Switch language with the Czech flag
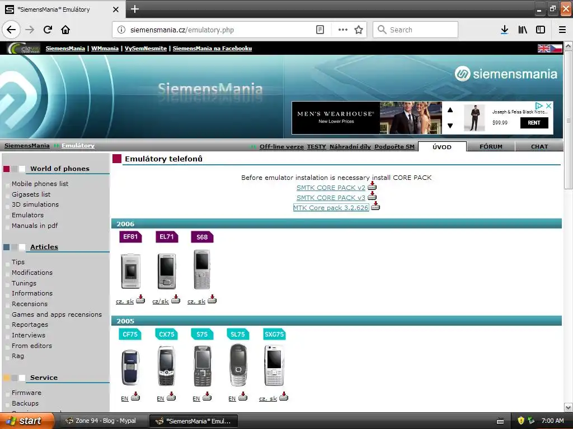Image resolution: width=573 pixels, height=429 pixels. [556, 48]
